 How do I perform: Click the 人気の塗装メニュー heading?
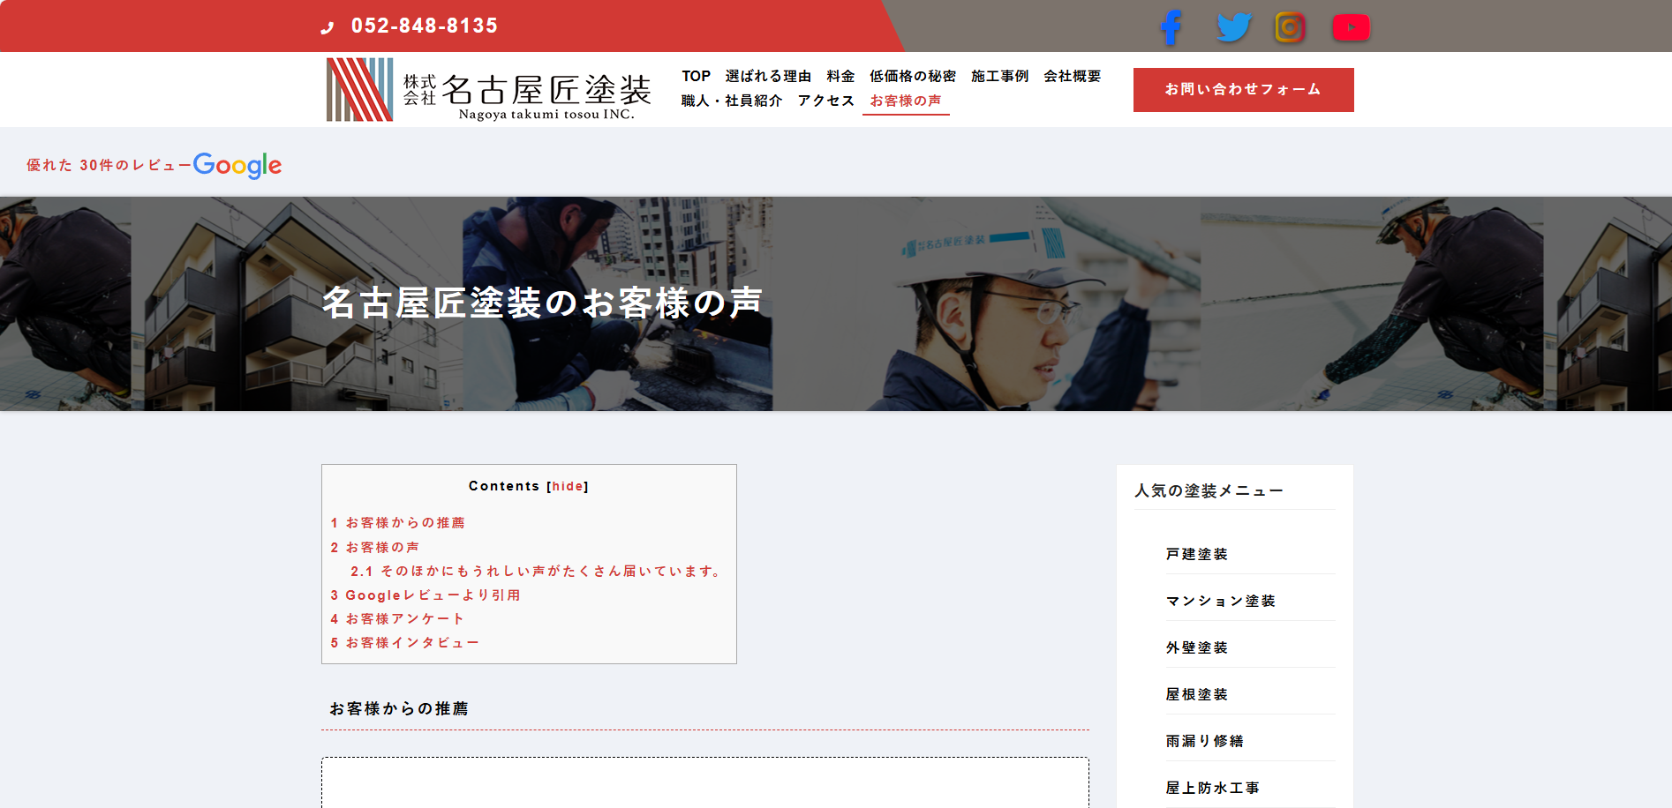pyautogui.click(x=1209, y=490)
